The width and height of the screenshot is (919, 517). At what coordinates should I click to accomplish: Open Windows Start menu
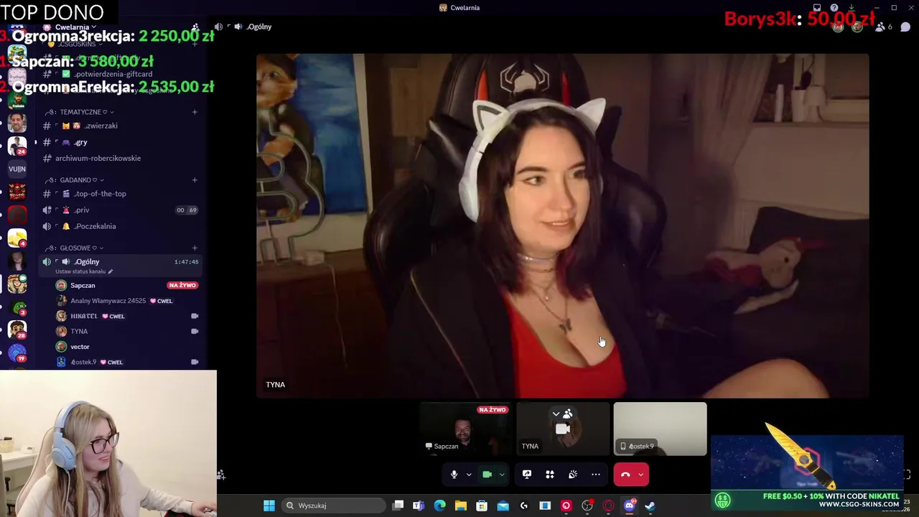[x=269, y=506]
